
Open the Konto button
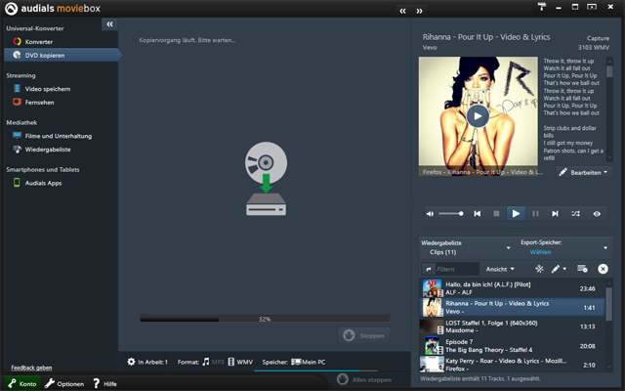(x=22, y=383)
